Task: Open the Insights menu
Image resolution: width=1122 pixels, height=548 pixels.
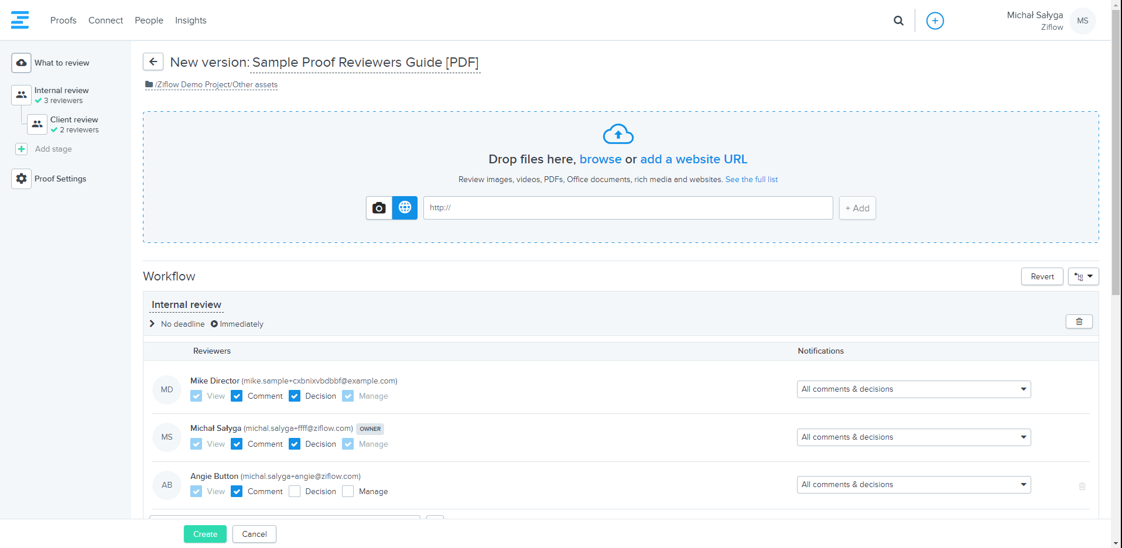Action: 190,20
